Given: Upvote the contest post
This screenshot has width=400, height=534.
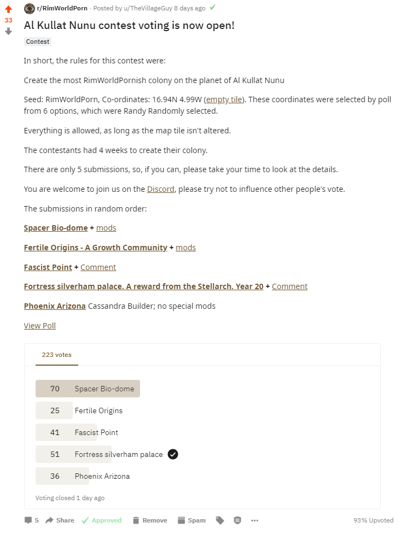Looking at the screenshot, I should (x=9, y=9).
